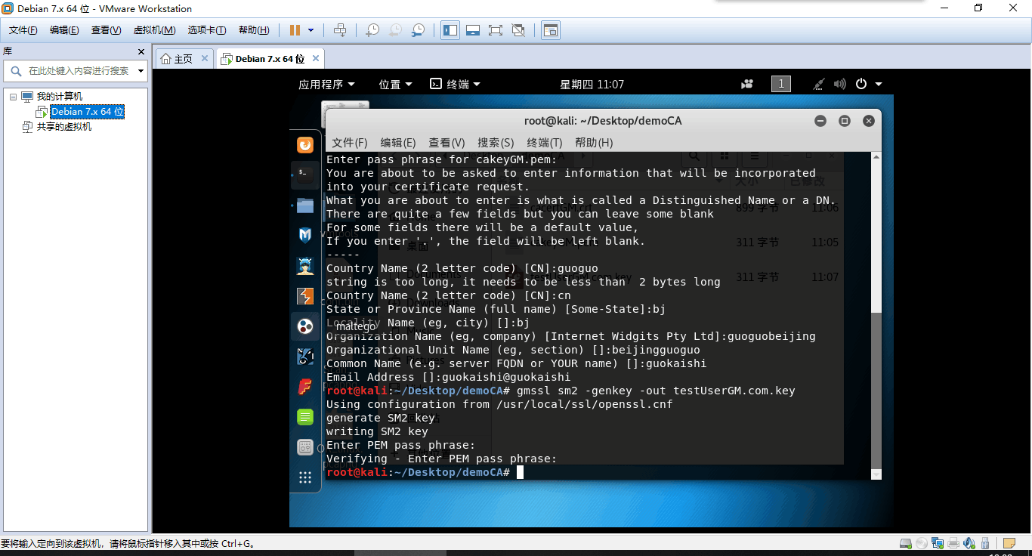Launch Firefox from the Kali dock

point(305,145)
